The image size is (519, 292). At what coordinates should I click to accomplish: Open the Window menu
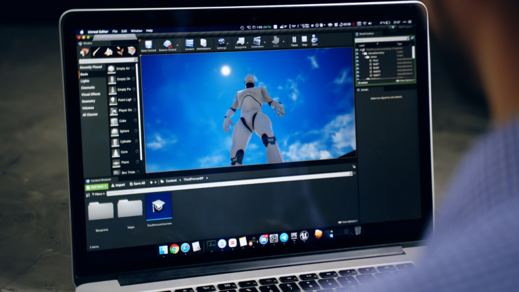pyautogui.click(x=137, y=31)
